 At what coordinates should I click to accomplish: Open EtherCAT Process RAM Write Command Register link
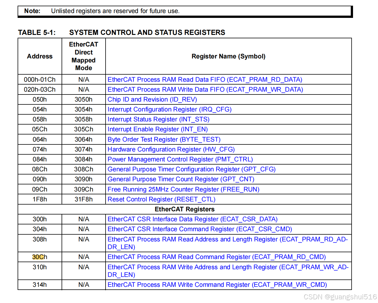[217, 285]
